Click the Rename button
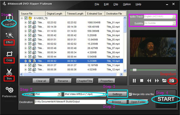 click(x=63, y=81)
